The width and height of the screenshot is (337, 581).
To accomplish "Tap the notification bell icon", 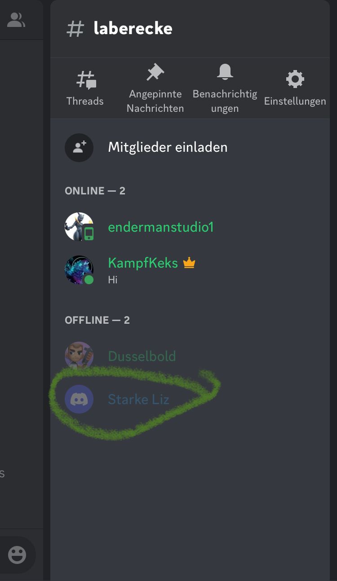I will click(x=225, y=72).
